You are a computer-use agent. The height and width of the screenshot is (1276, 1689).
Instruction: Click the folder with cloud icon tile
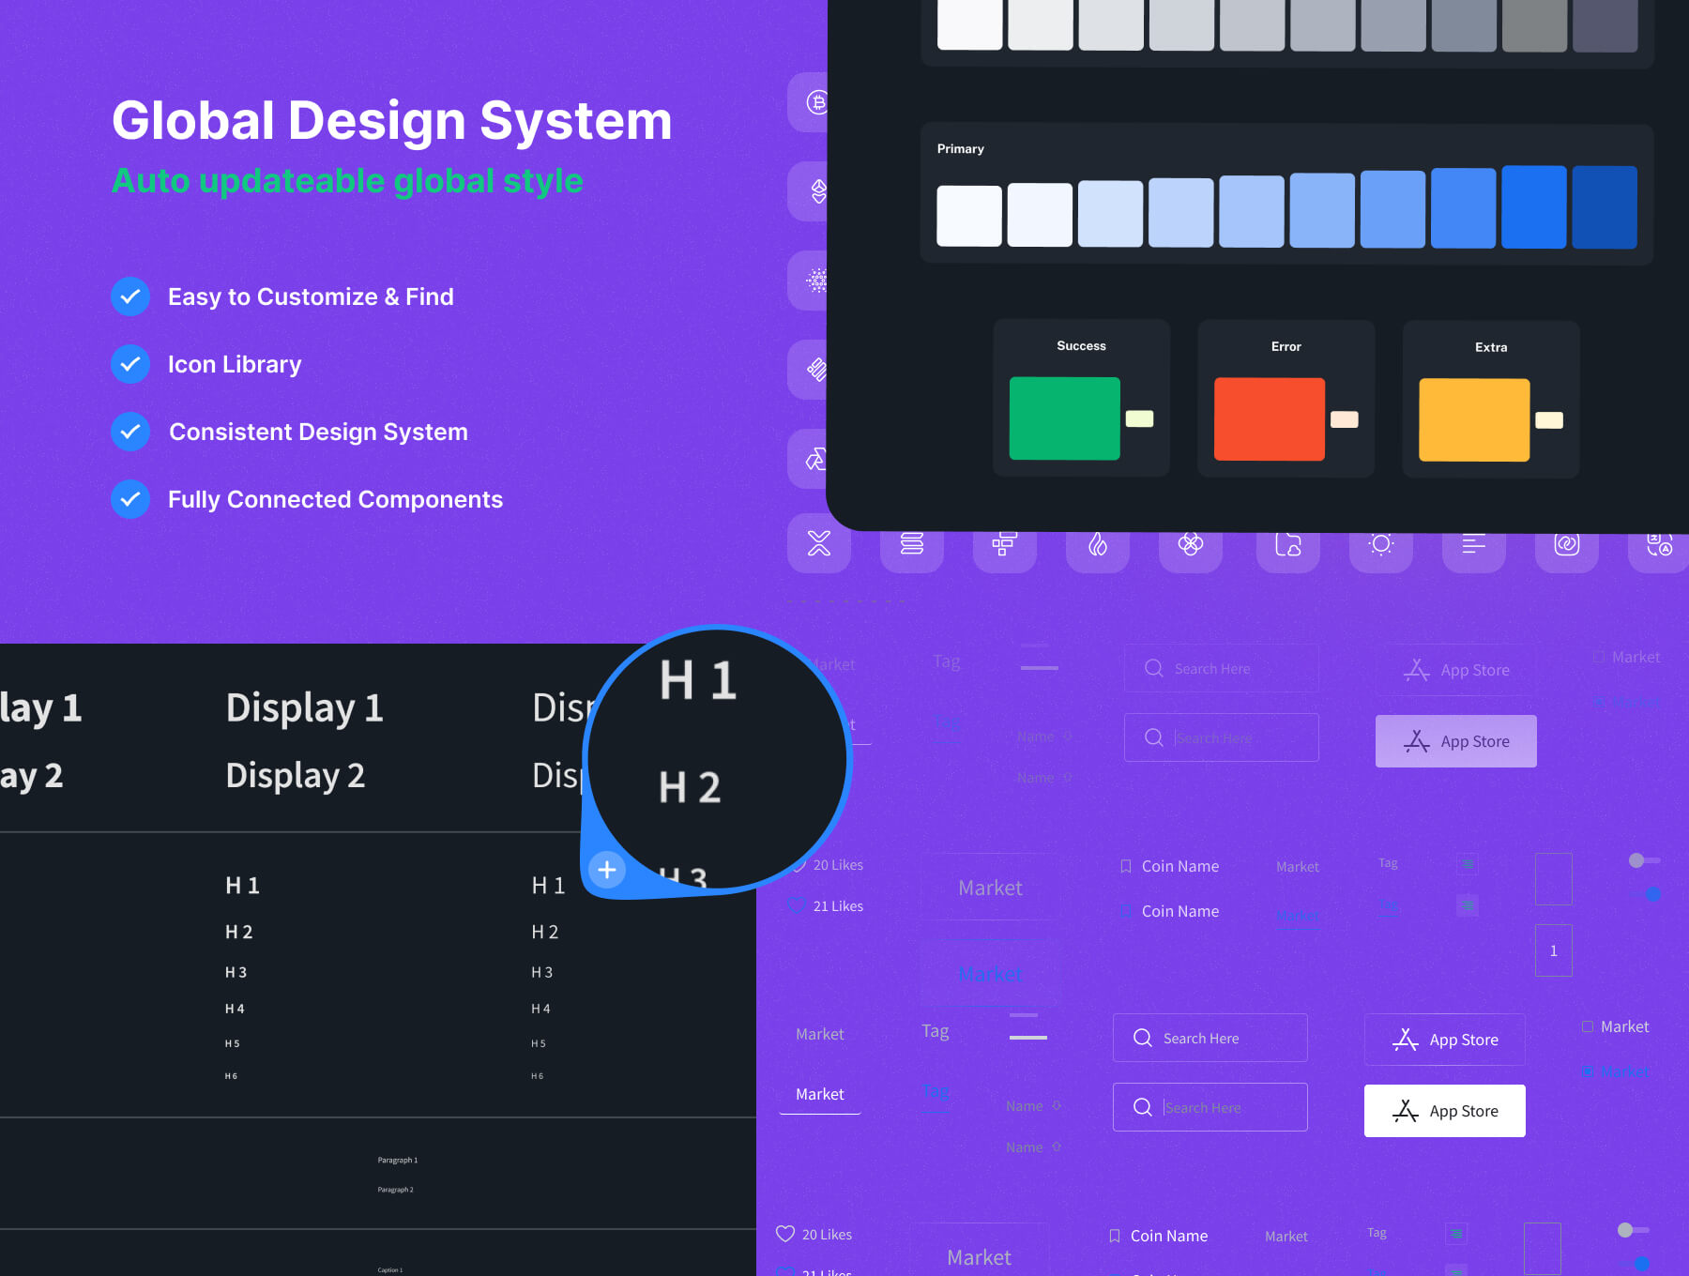tap(1287, 543)
